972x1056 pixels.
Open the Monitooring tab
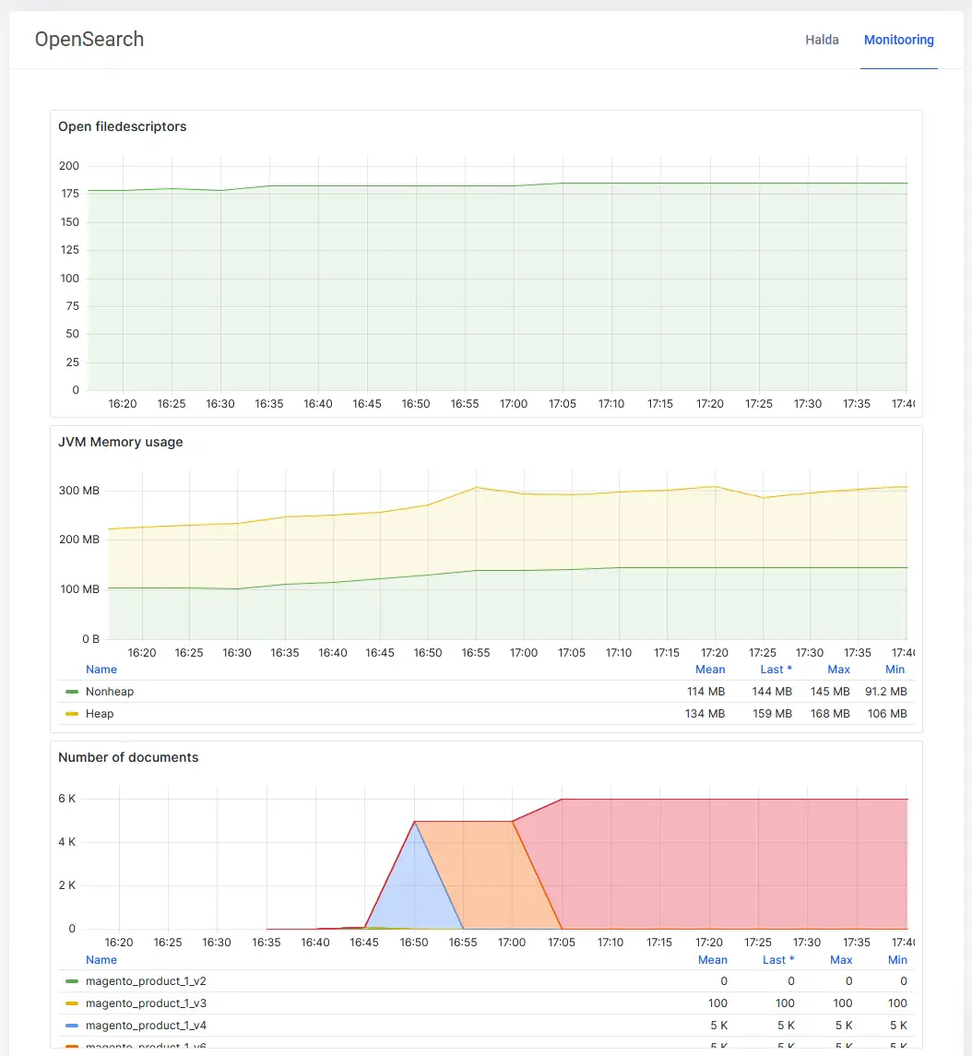898,40
